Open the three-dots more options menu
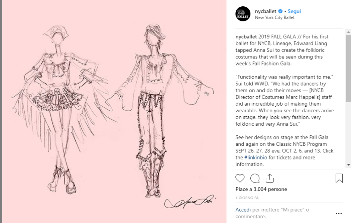 (x=339, y=213)
